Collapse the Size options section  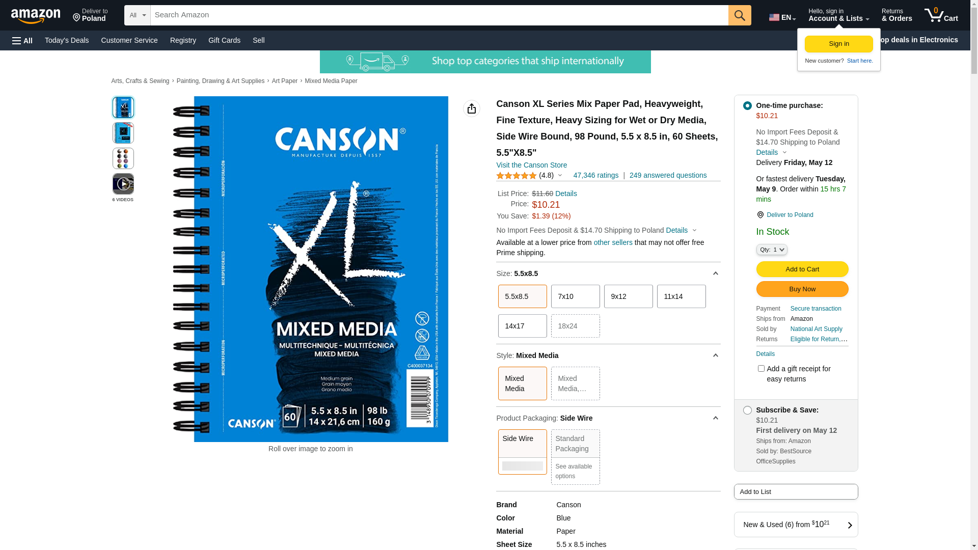click(x=715, y=274)
